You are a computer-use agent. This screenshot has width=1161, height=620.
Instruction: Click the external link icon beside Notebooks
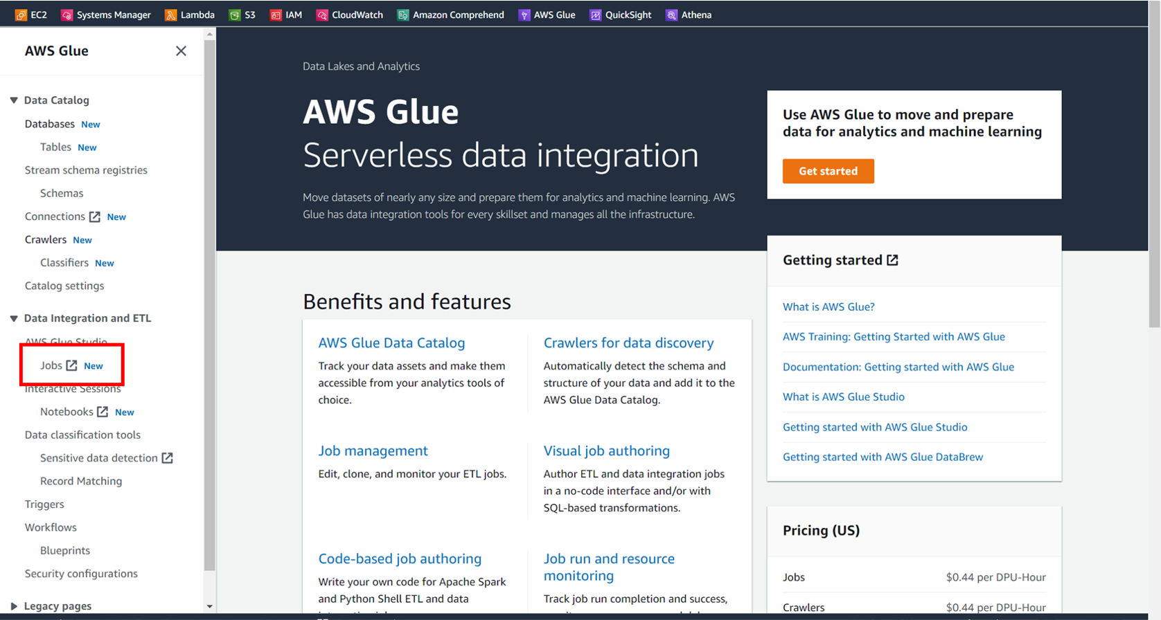[x=103, y=411]
